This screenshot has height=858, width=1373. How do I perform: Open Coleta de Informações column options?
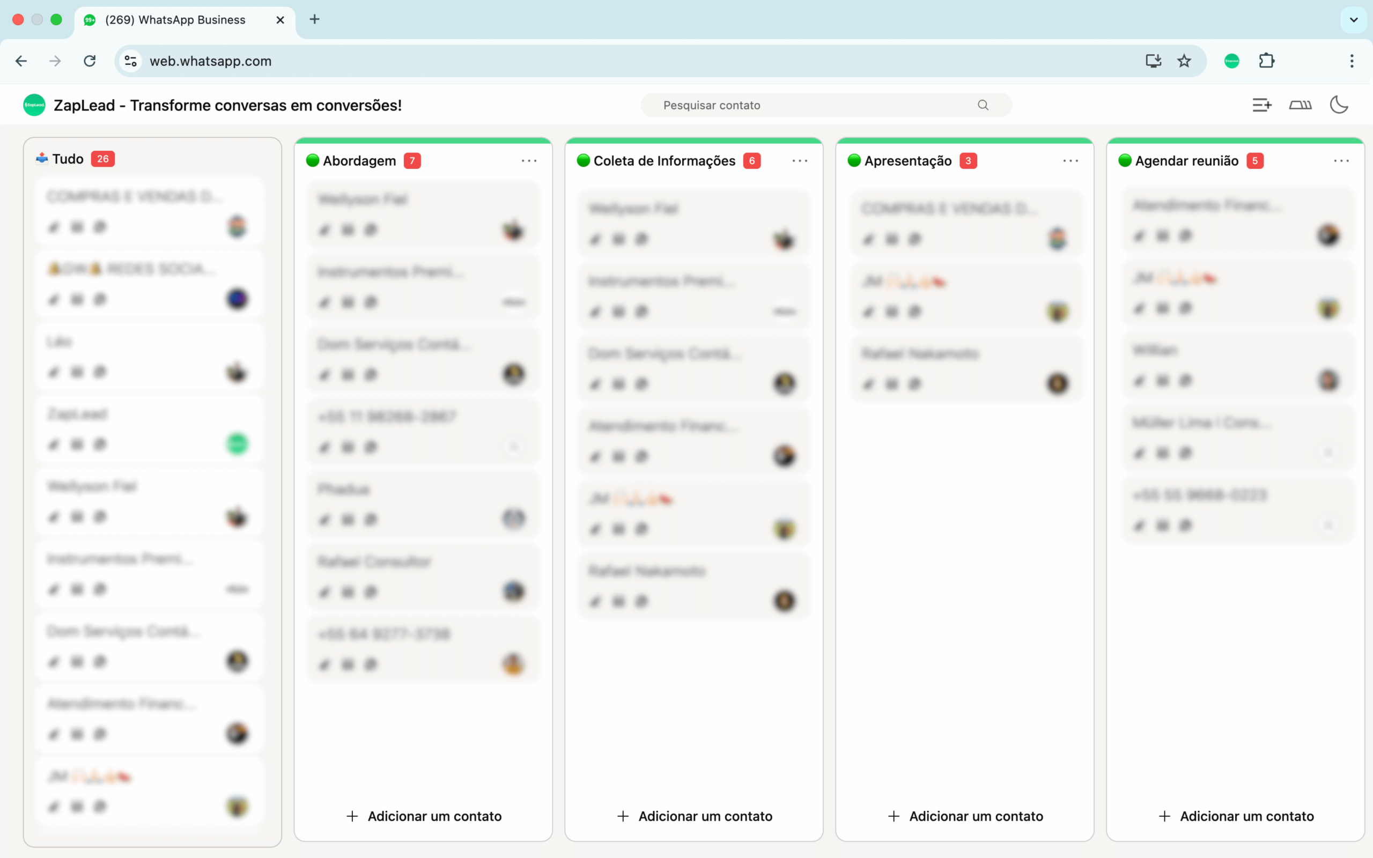800,161
